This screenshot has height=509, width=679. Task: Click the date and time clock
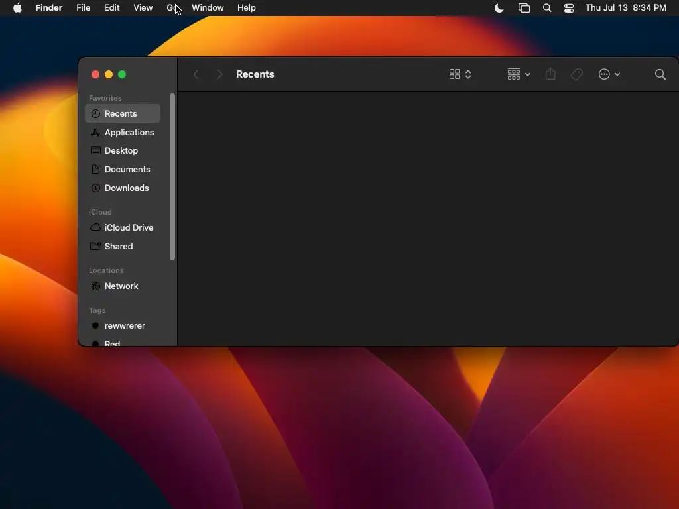tap(626, 8)
